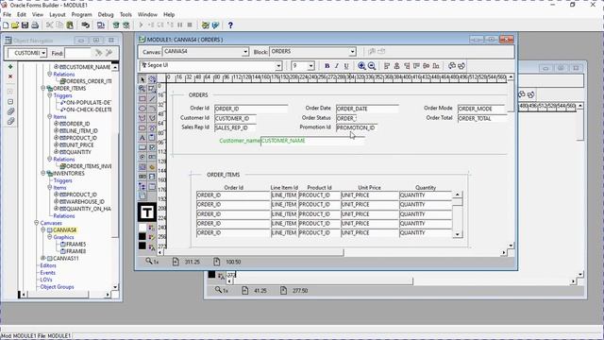Expand the CANVAS11 node in Object Navigator
The image size is (604, 340).
(43, 258)
